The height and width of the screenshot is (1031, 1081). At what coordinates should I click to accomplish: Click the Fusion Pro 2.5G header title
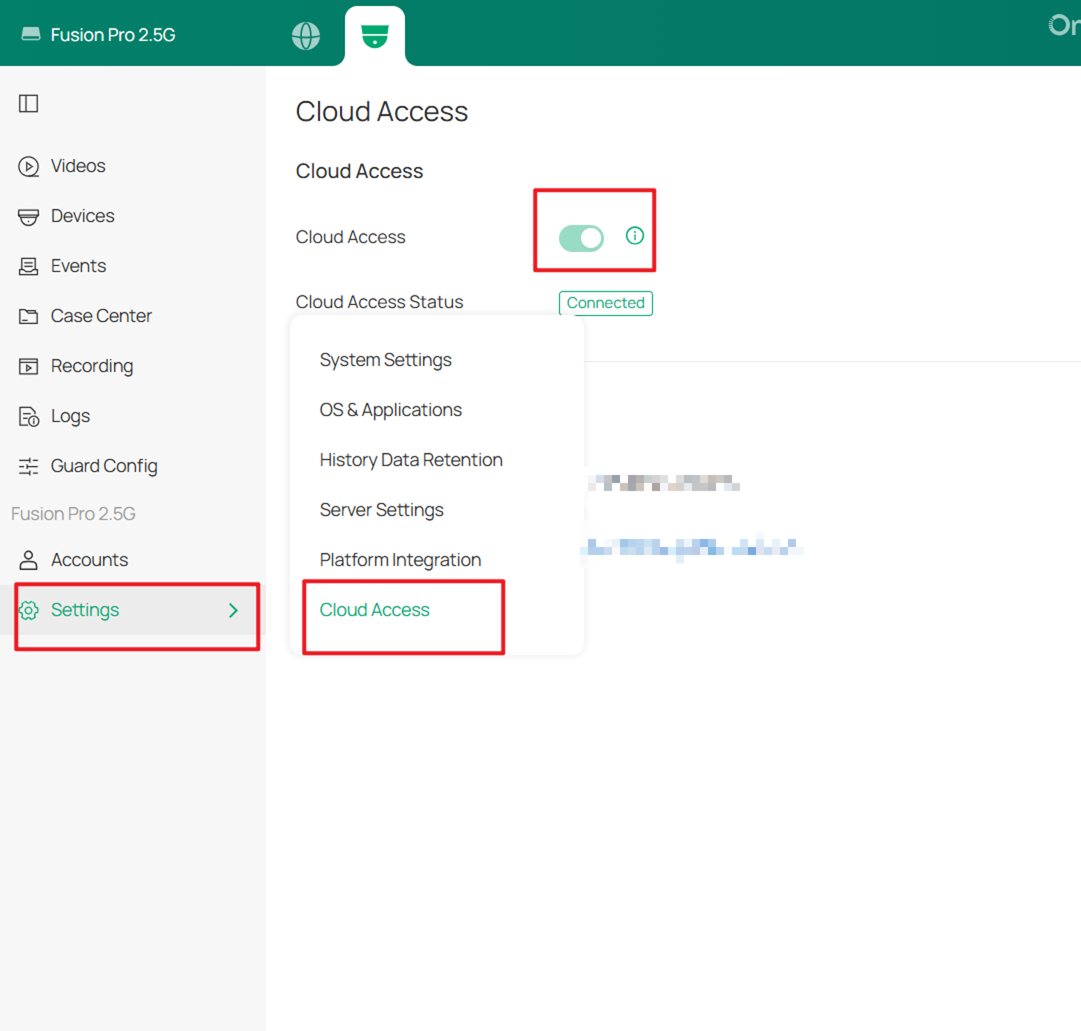click(x=113, y=35)
